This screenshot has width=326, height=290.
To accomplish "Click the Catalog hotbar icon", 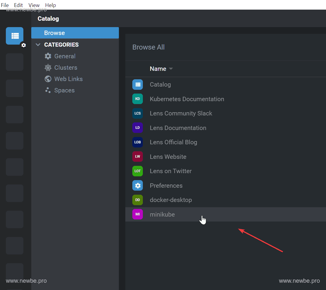I will pos(15,36).
